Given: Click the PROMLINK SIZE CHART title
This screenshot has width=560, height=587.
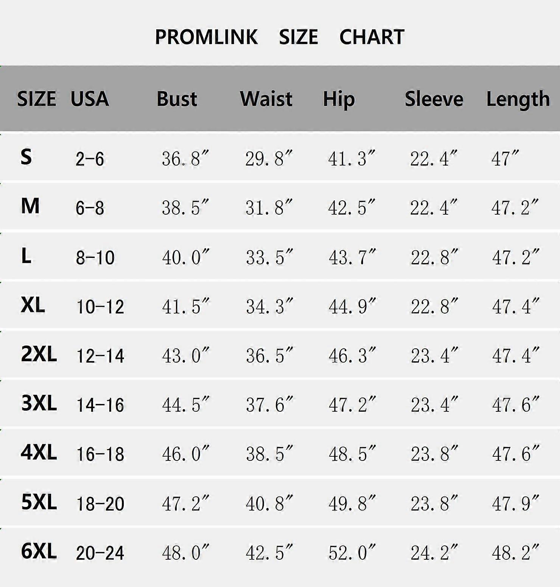Looking at the screenshot, I should click(x=280, y=37).
